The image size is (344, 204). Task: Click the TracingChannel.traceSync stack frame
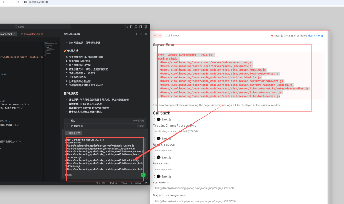tap(175, 126)
